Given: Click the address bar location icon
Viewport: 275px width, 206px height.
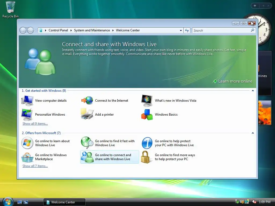Looking at the screenshot, I should (x=41, y=30).
